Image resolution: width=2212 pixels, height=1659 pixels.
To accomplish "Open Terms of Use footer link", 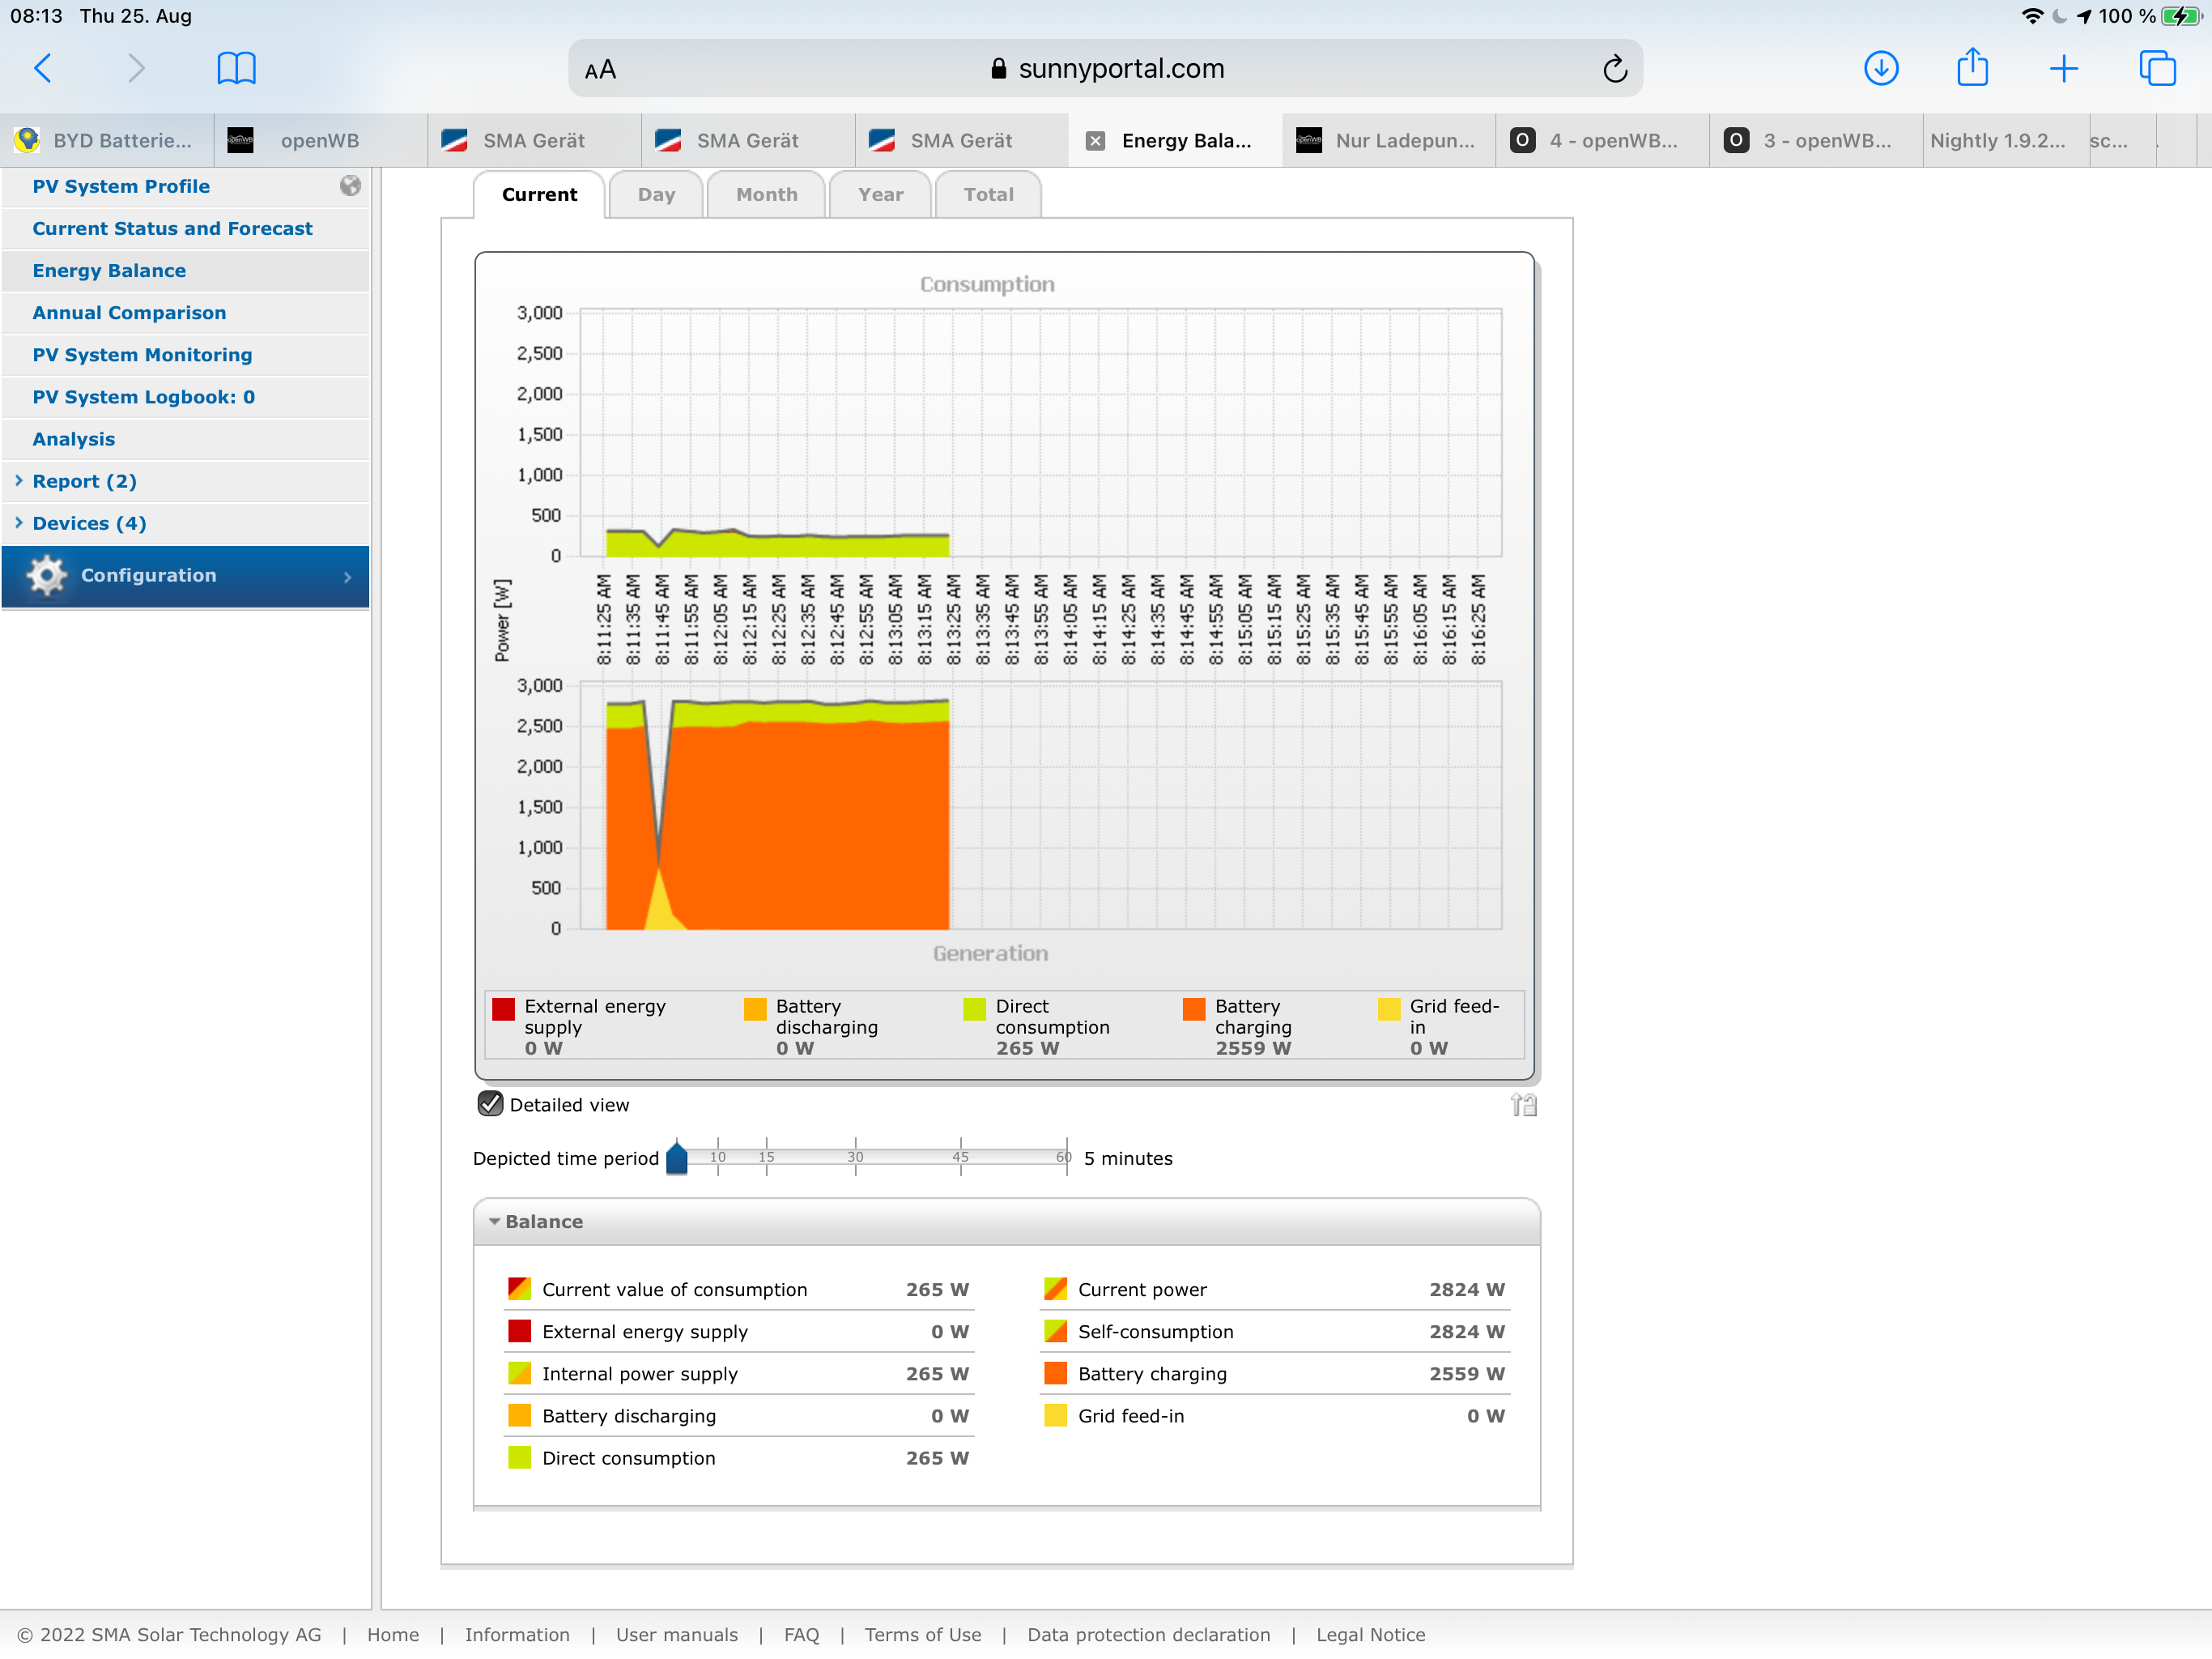I will (x=922, y=1634).
